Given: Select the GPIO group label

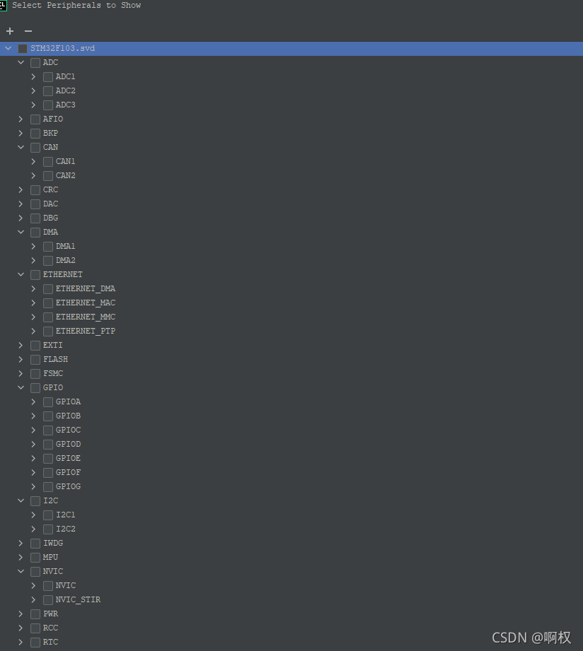Looking at the screenshot, I should (x=53, y=387).
